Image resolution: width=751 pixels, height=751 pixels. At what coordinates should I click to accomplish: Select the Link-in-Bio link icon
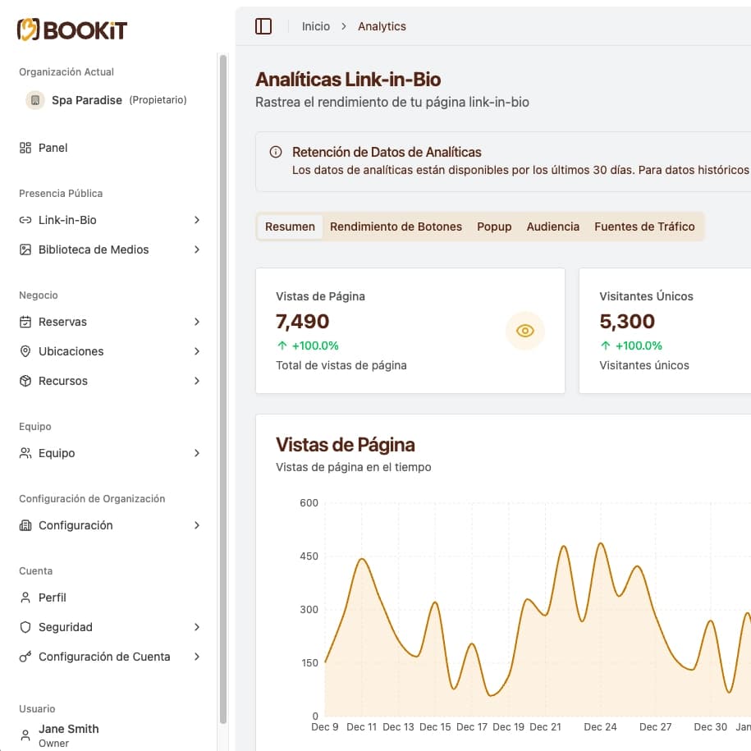click(x=25, y=220)
